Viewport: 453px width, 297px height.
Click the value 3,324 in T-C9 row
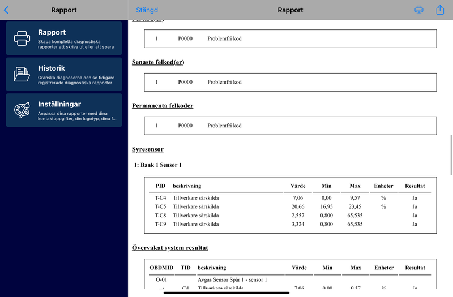(x=298, y=224)
